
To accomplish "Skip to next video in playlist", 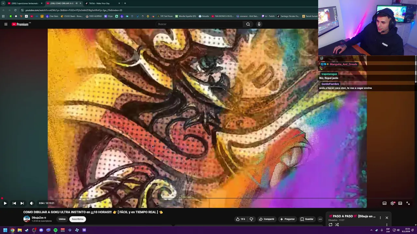I will coord(22,203).
